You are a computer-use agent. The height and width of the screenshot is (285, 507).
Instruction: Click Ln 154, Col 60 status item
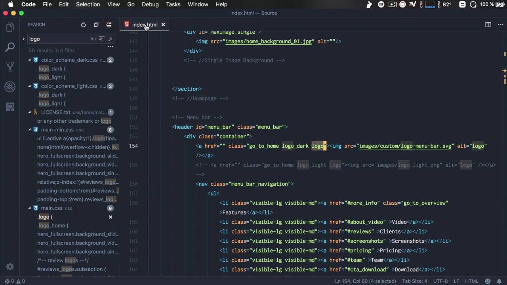[x=365, y=281]
